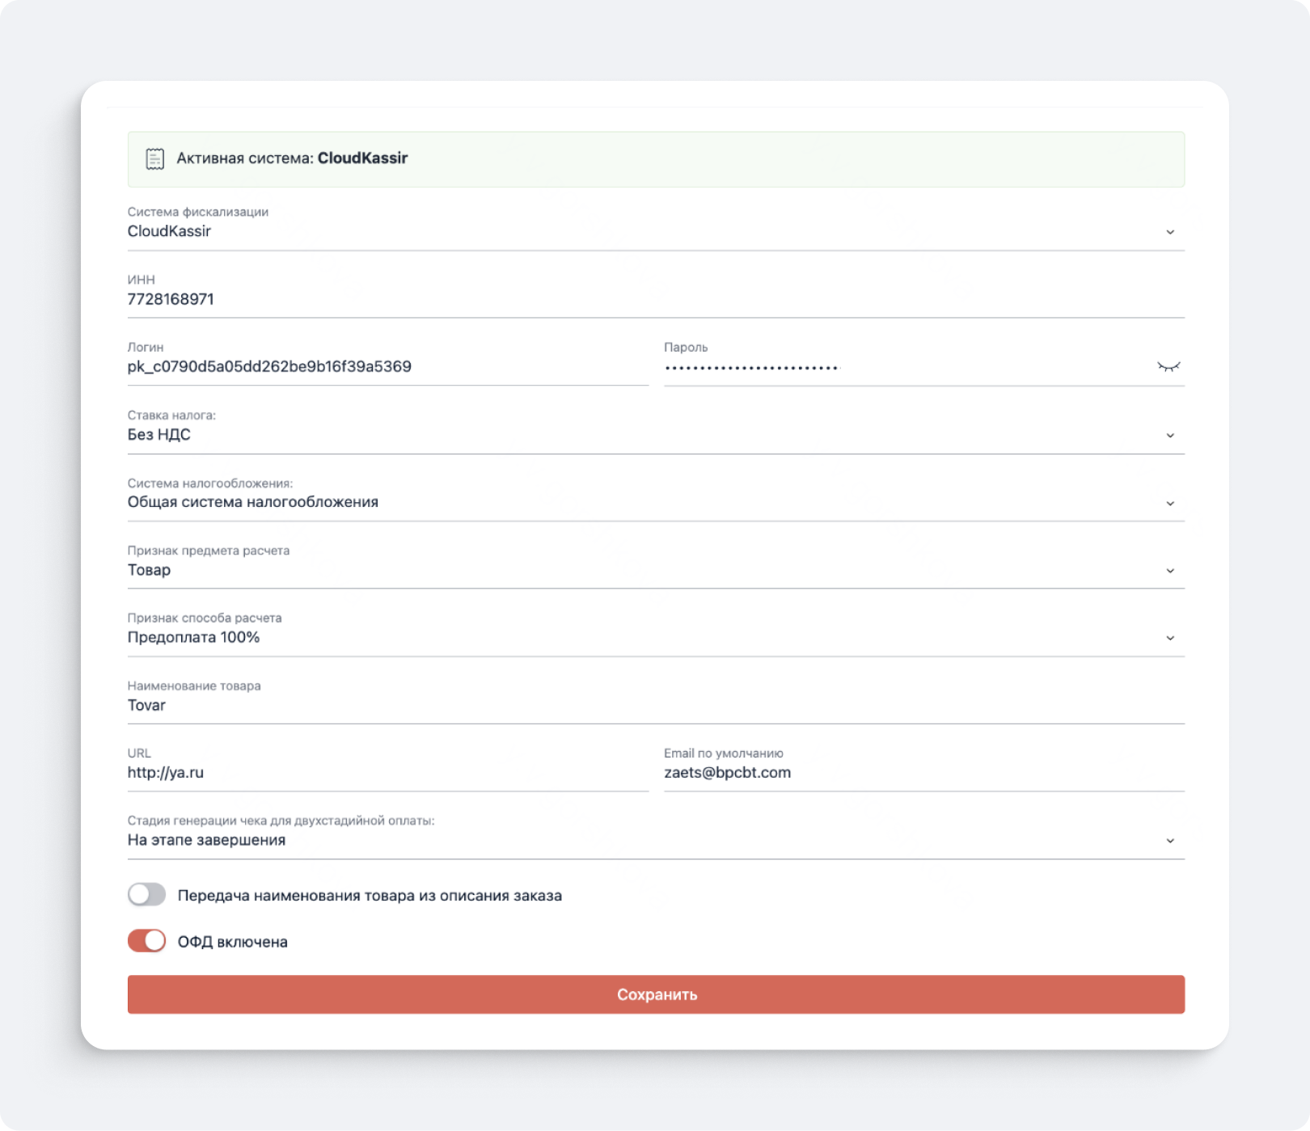1310x1131 pixels.
Task: Focus the Логин input field
Action: (x=387, y=367)
